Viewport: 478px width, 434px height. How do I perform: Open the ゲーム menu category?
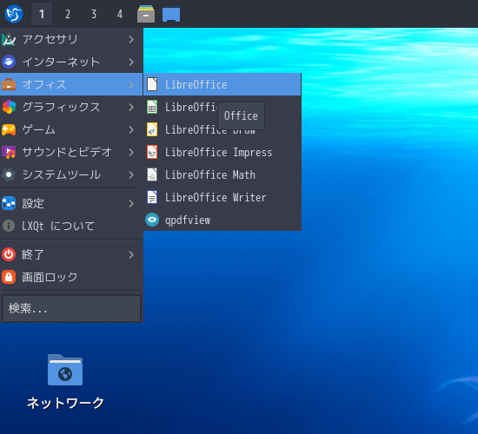pos(71,129)
